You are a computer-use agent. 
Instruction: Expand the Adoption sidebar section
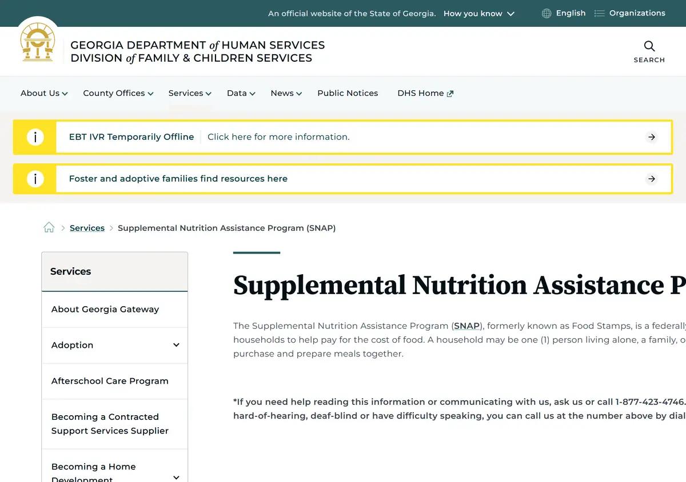(176, 345)
